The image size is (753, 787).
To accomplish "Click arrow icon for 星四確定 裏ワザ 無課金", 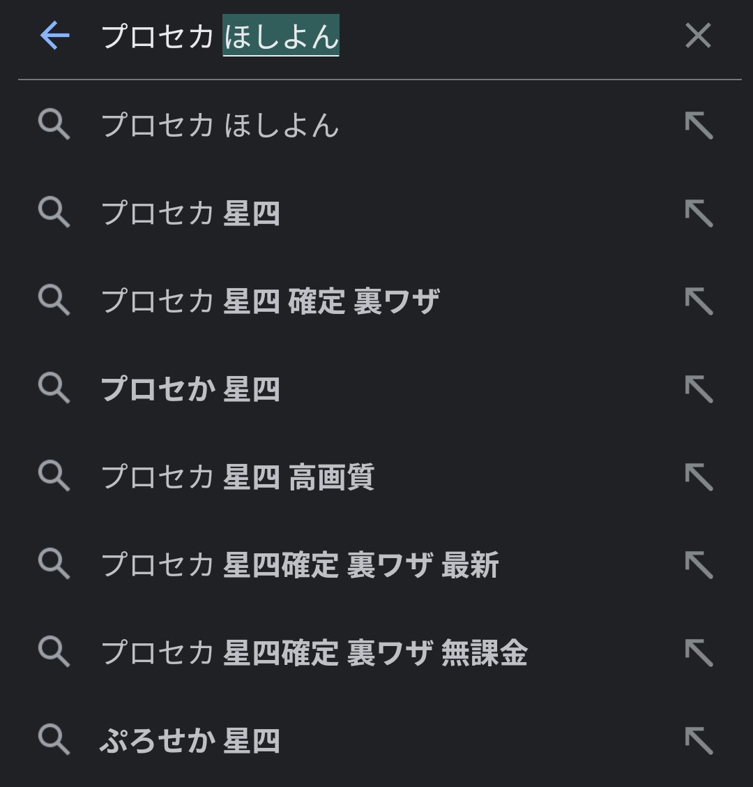I will pos(699,653).
